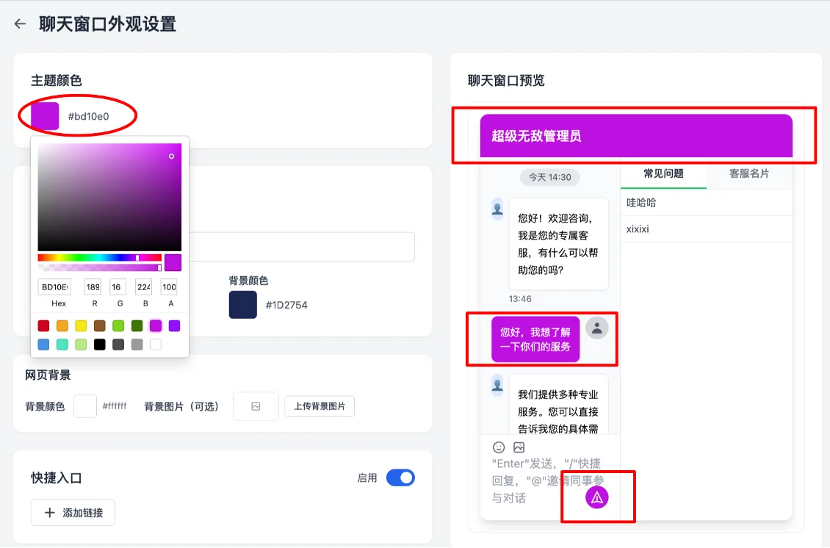Open the emoji picker in the chat input
This screenshot has height=548, width=830.
[x=497, y=447]
